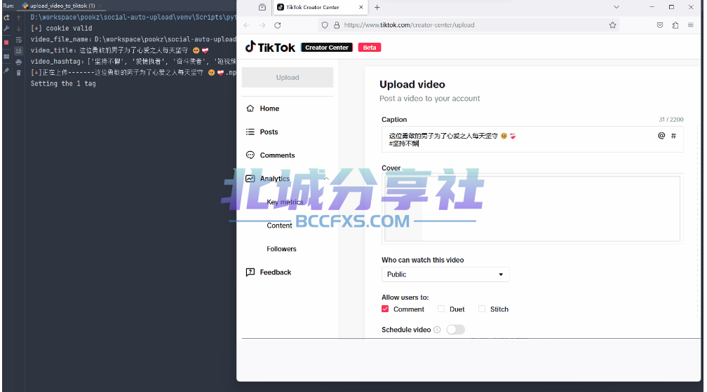Click the tracking protection shield icon
Viewport: 707px width, 392px height.
[x=325, y=25]
